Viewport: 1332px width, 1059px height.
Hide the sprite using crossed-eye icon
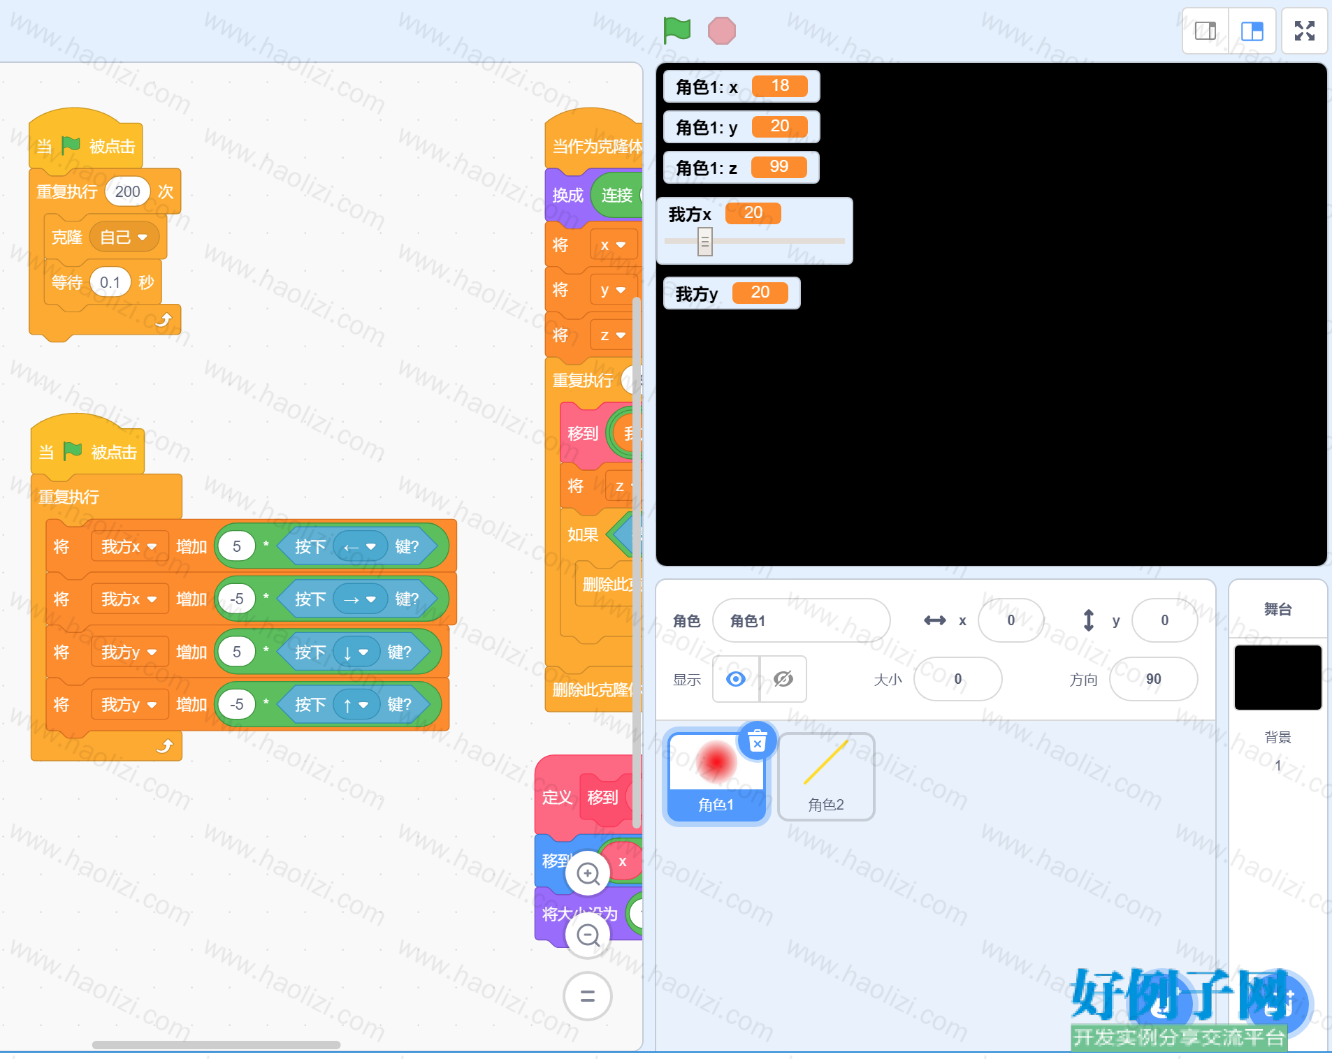tap(783, 679)
